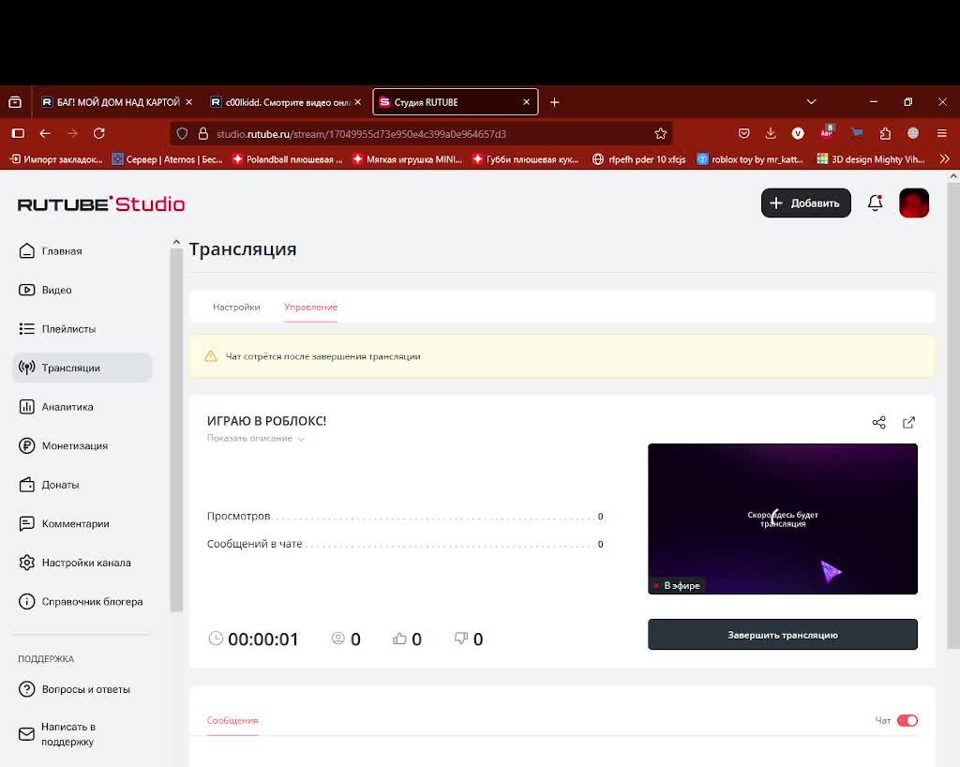The height and width of the screenshot is (767, 960).
Task: Open Монетизация section
Action: click(82, 445)
